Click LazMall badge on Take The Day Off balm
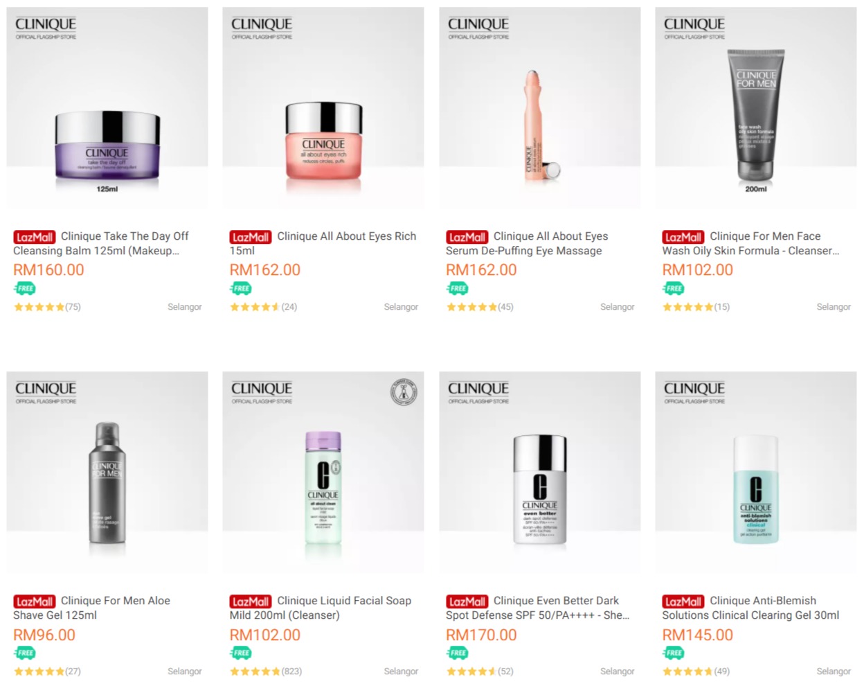This screenshot has width=864, height=686. 34,237
